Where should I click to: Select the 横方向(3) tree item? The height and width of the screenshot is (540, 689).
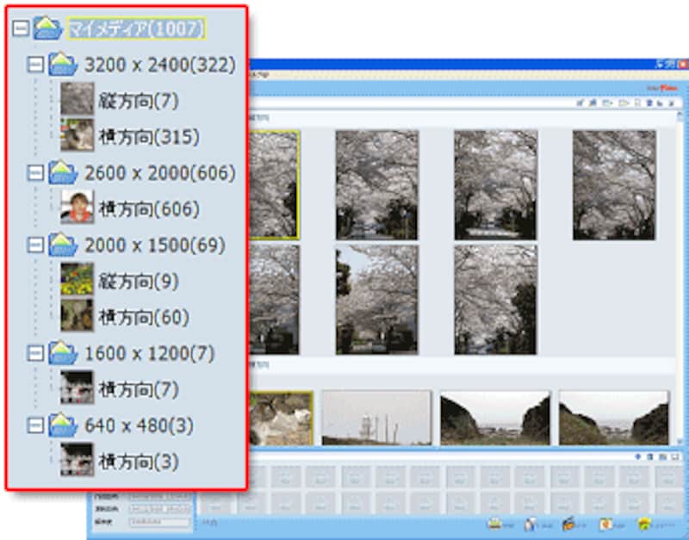point(139,462)
